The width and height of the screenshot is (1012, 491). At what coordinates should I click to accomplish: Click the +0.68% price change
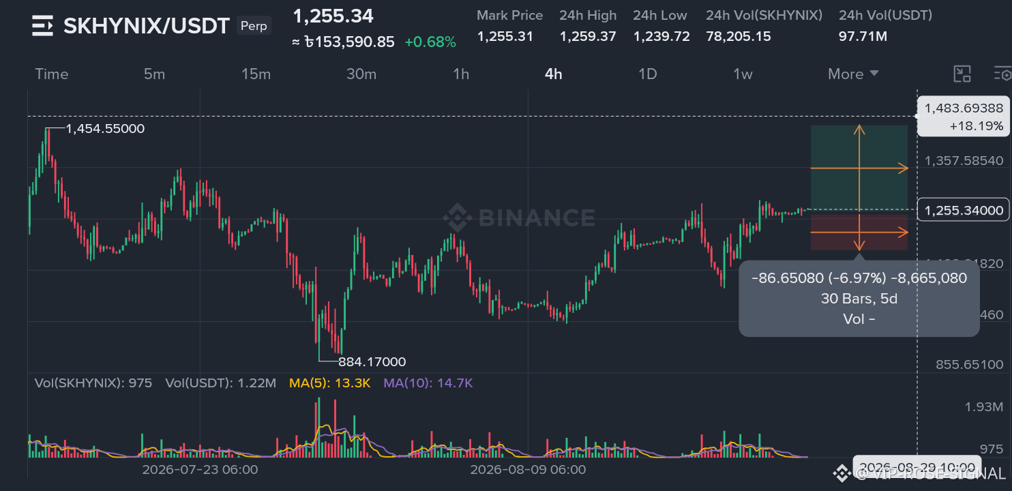(430, 42)
